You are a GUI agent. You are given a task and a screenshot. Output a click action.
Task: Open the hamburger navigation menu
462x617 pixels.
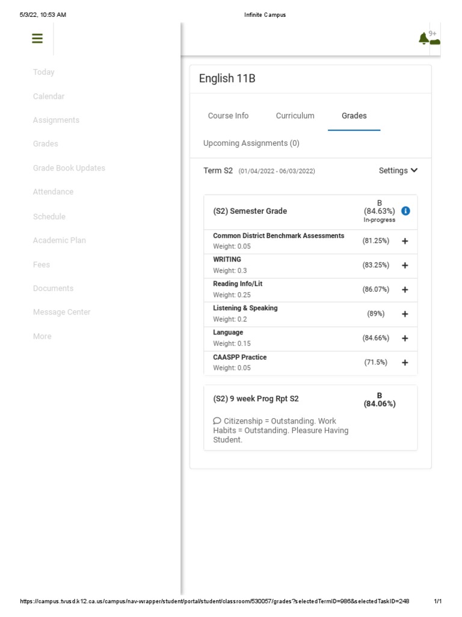(37, 39)
